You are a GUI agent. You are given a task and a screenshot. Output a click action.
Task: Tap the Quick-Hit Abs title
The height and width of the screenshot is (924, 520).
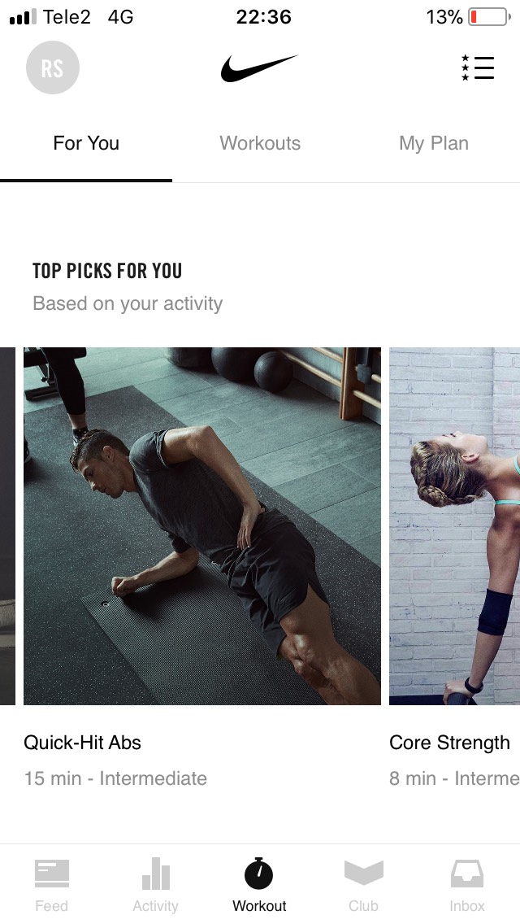82,743
